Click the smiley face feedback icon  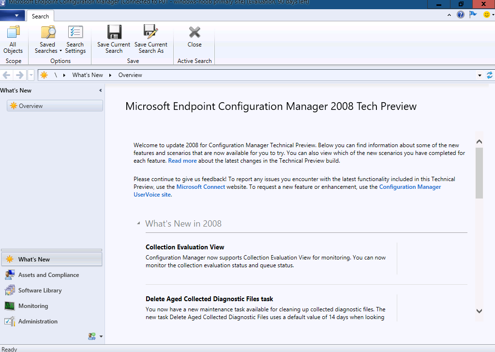tap(486, 15)
